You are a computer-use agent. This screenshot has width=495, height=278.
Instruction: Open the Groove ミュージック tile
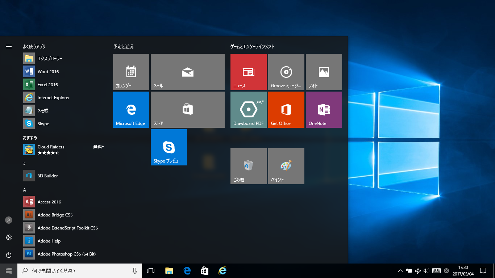(286, 72)
